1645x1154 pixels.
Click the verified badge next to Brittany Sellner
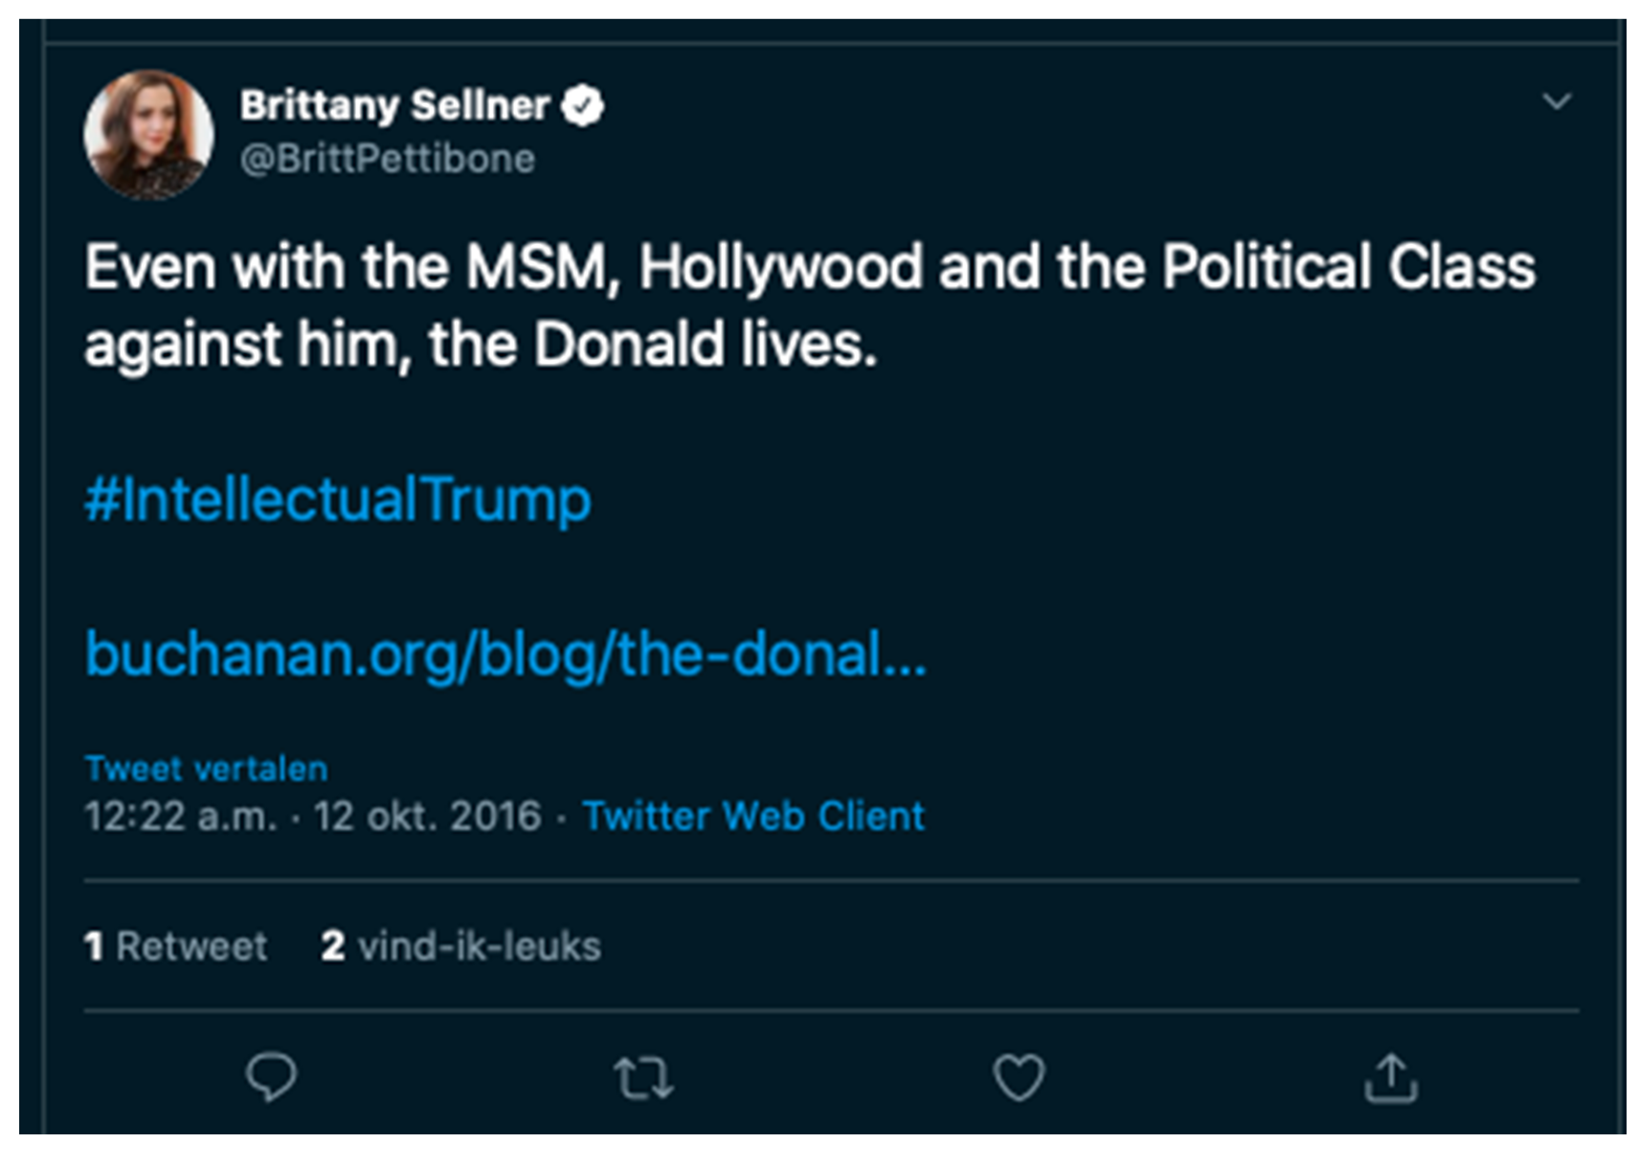pos(582,106)
